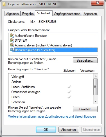The height and width of the screenshot is (137, 106).
Task: Click the folder icon in title bar
Action: 4,4
